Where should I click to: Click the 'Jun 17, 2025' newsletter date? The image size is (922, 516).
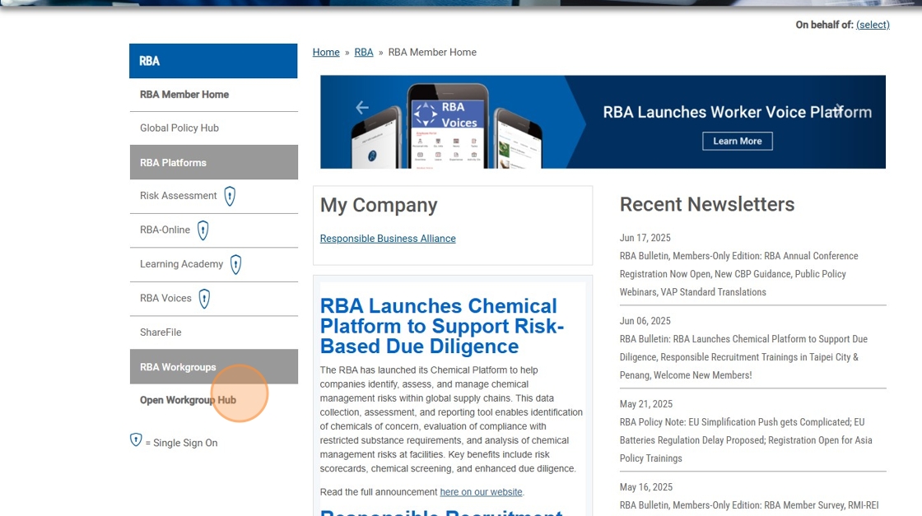645,238
